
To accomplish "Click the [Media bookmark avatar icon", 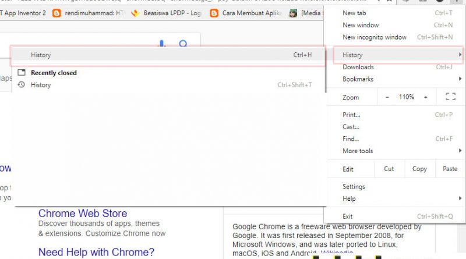I will coord(293,13).
